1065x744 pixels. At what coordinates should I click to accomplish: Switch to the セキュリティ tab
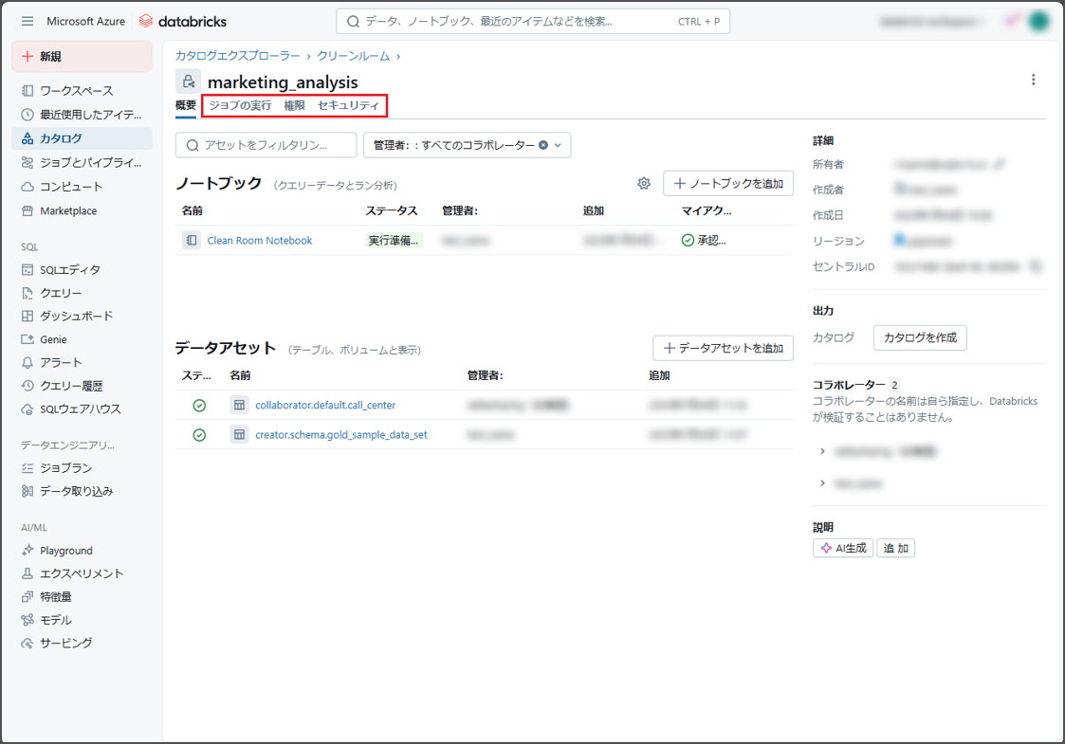pyautogui.click(x=348, y=105)
